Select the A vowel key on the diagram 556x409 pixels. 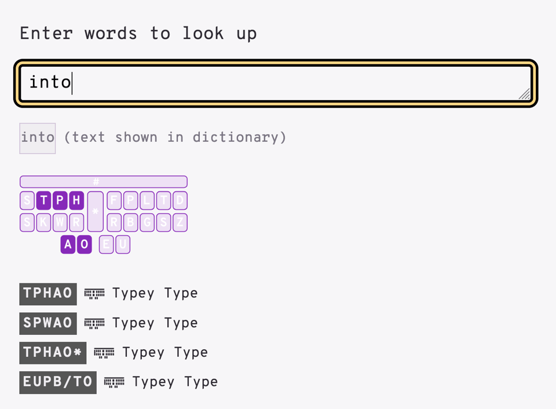point(67,244)
